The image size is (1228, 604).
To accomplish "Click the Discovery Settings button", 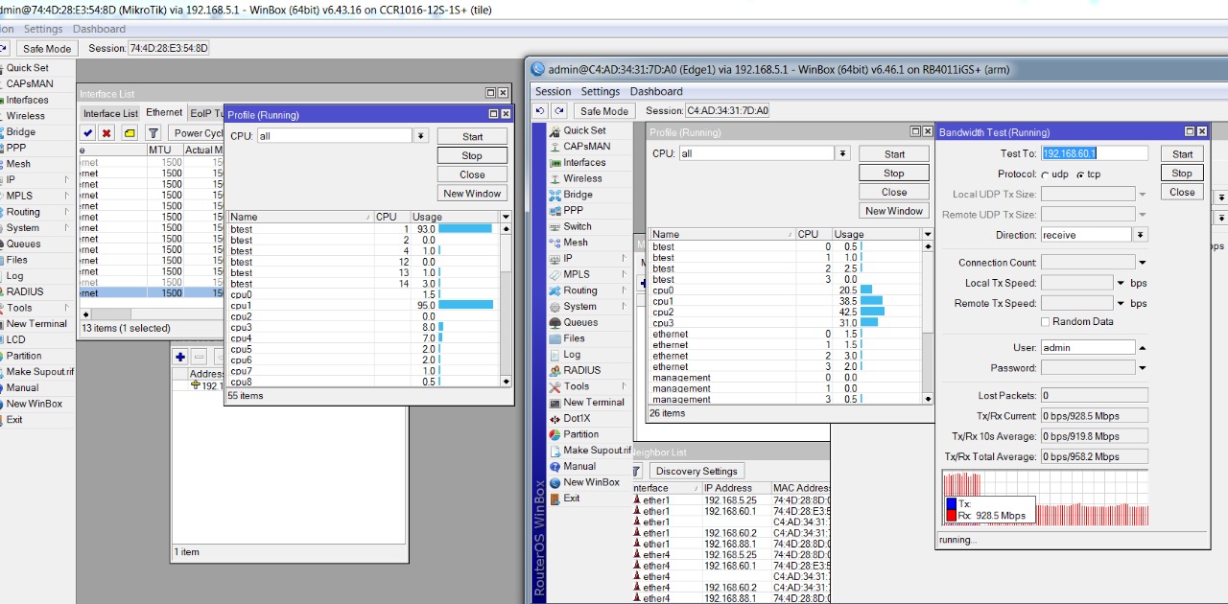I will tap(696, 471).
